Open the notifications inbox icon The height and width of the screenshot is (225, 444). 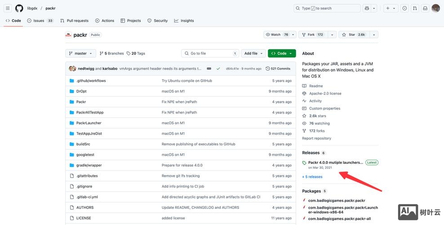pyautogui.click(x=425, y=8)
